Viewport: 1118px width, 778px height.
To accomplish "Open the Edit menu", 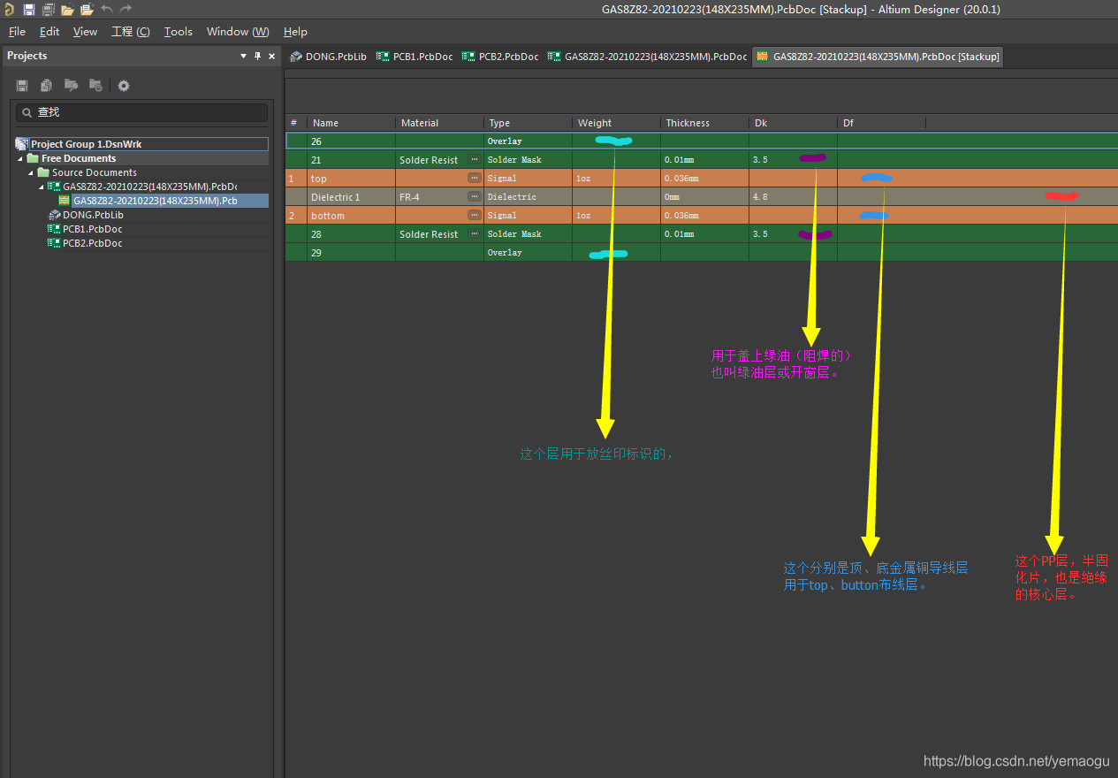I will click(x=49, y=32).
